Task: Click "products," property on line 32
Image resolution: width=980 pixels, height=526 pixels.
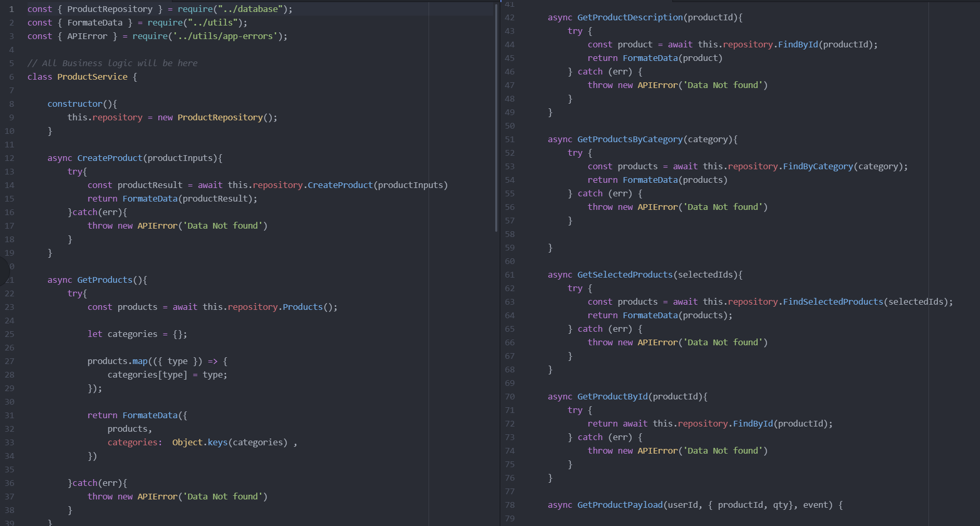Action: pos(130,429)
